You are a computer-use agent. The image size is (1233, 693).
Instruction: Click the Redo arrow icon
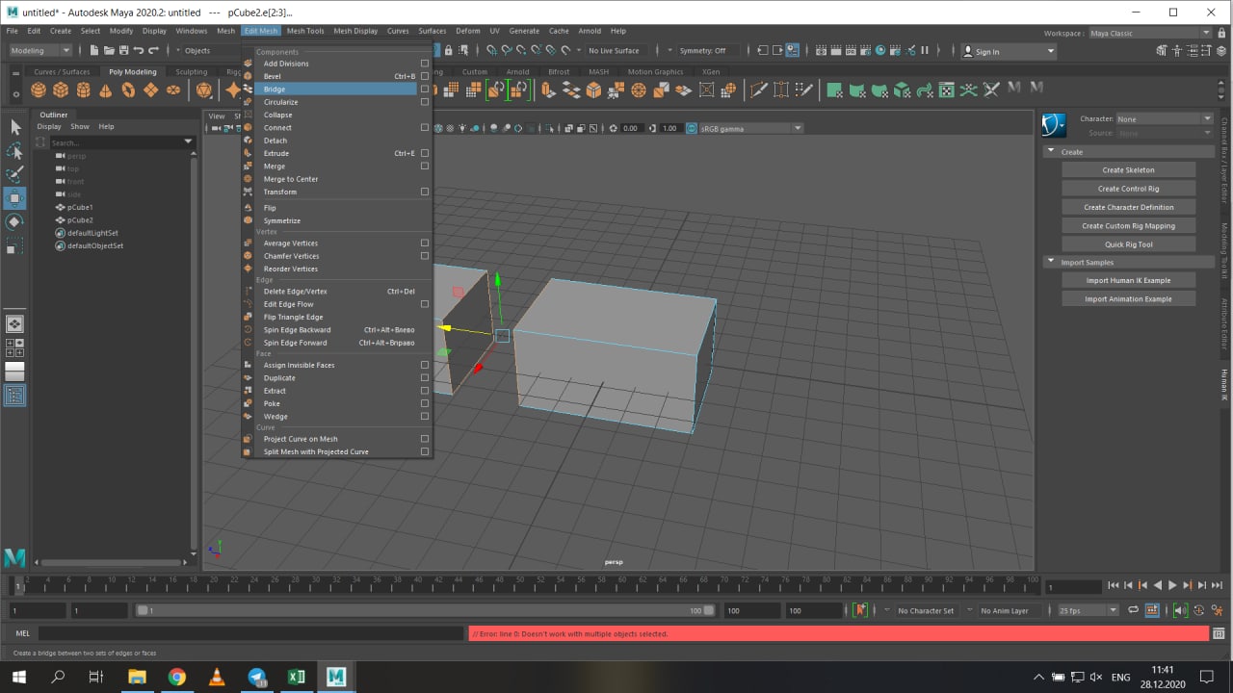coord(154,50)
